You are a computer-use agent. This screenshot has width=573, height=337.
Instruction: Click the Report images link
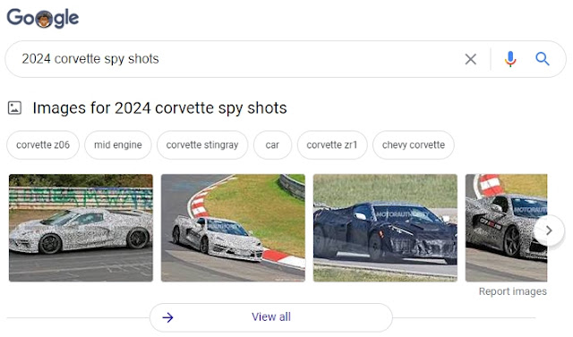coord(513,291)
